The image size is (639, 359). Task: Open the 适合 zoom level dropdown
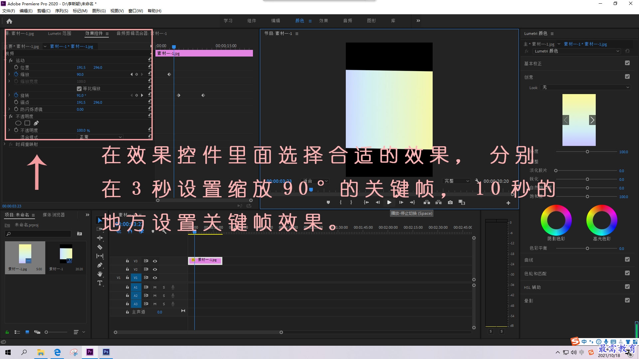(x=315, y=181)
